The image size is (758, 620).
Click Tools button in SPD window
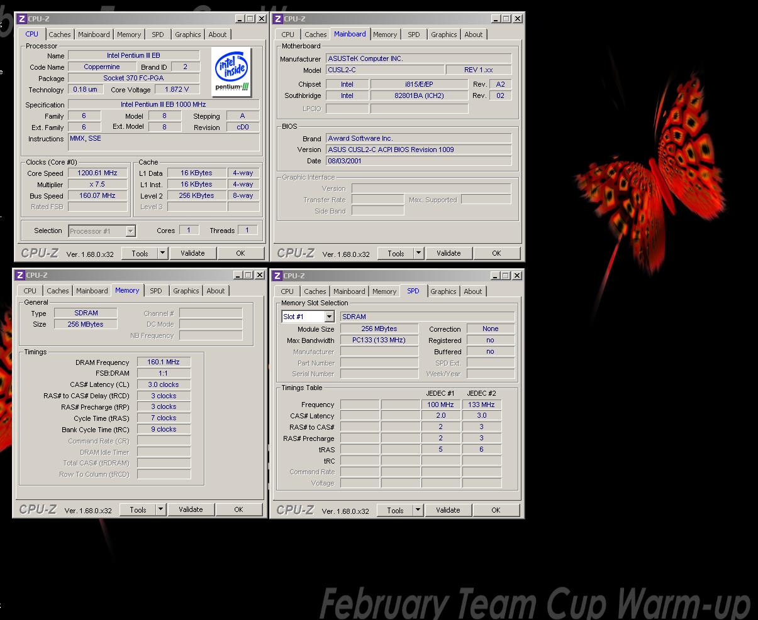(395, 510)
